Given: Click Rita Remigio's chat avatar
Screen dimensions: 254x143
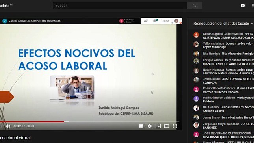Looking at the screenshot, I should 196,54.
